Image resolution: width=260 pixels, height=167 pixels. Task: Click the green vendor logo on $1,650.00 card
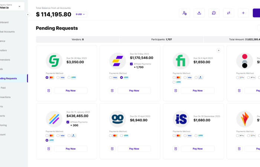181,61
